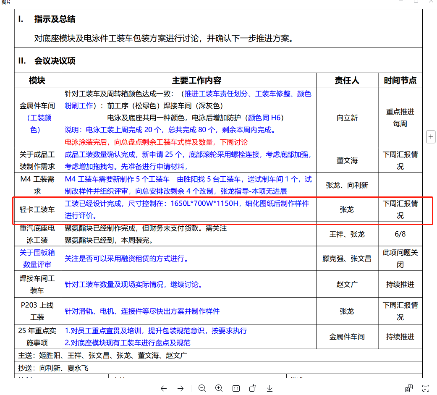The image size is (437, 395).
Task: Click the 时间节点 column header
Action: click(x=400, y=80)
